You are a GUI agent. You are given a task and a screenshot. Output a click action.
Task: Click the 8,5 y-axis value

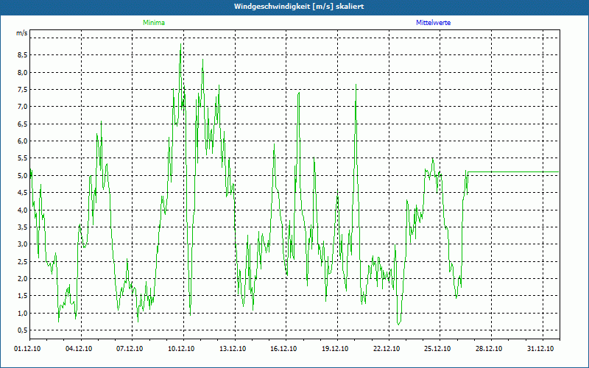coord(23,55)
